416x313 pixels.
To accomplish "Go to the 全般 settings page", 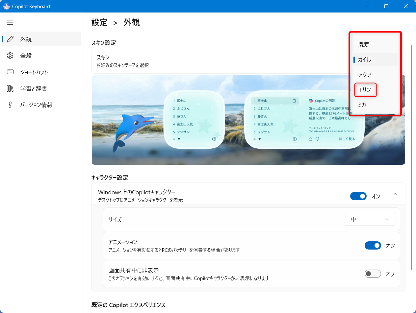I will (41, 56).
